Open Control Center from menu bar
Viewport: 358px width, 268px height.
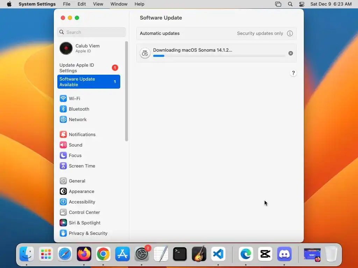click(x=302, y=4)
